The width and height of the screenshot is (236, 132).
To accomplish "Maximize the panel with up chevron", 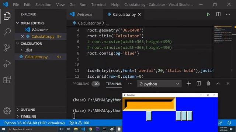I will (x=218, y=84).
